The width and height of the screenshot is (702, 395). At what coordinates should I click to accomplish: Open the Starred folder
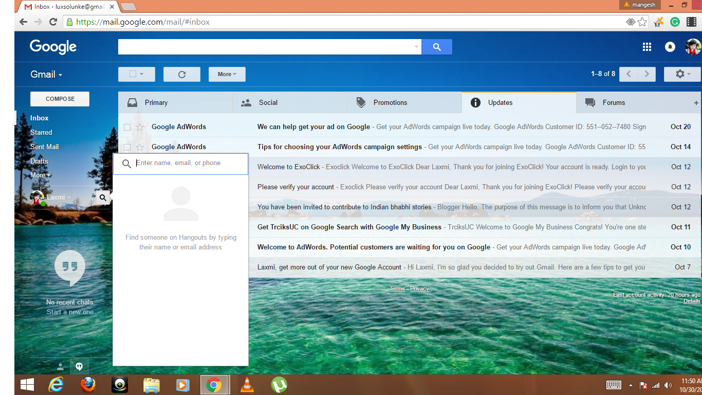[x=41, y=132]
